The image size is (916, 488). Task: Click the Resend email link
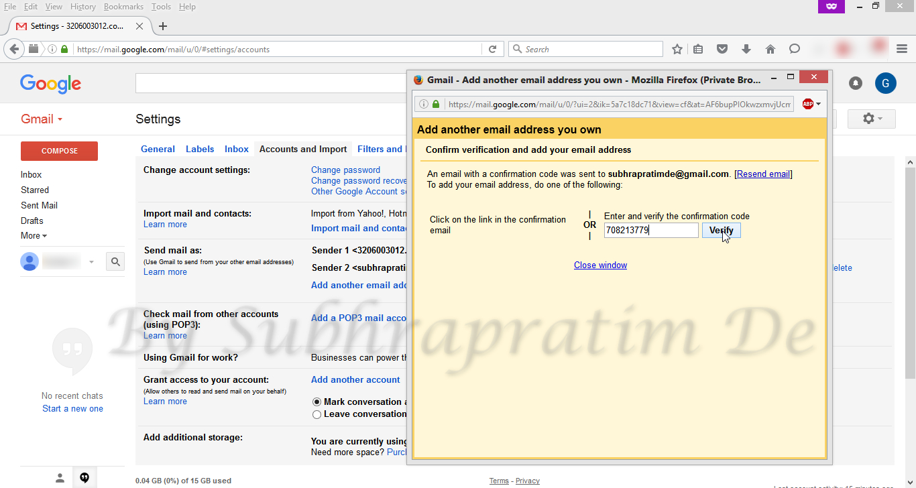point(764,174)
